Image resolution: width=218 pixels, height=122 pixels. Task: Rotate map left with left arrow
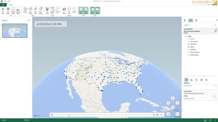tap(168, 103)
